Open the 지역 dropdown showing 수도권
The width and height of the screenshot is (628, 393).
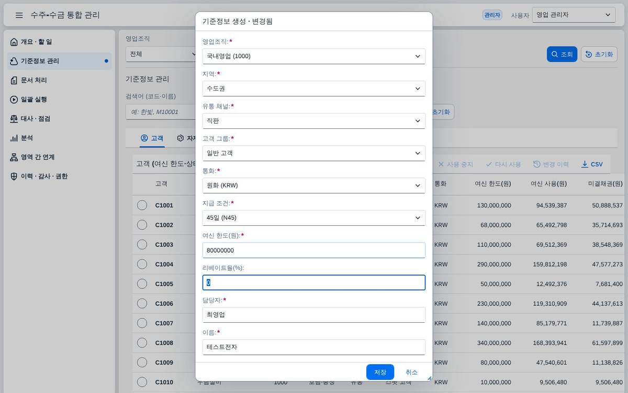(314, 89)
